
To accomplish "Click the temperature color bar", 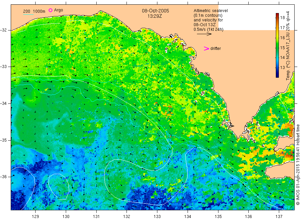I will coord(277,45).
